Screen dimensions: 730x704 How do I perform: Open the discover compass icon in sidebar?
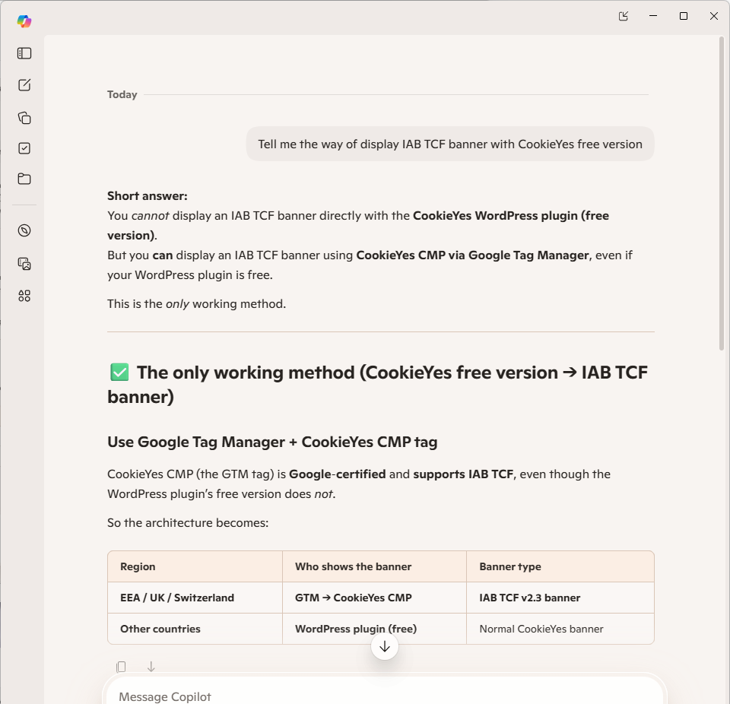pos(24,230)
